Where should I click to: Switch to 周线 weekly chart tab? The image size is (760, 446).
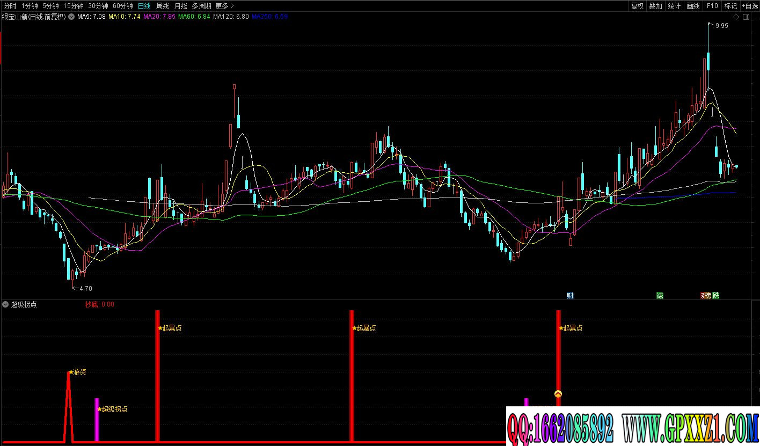click(162, 6)
